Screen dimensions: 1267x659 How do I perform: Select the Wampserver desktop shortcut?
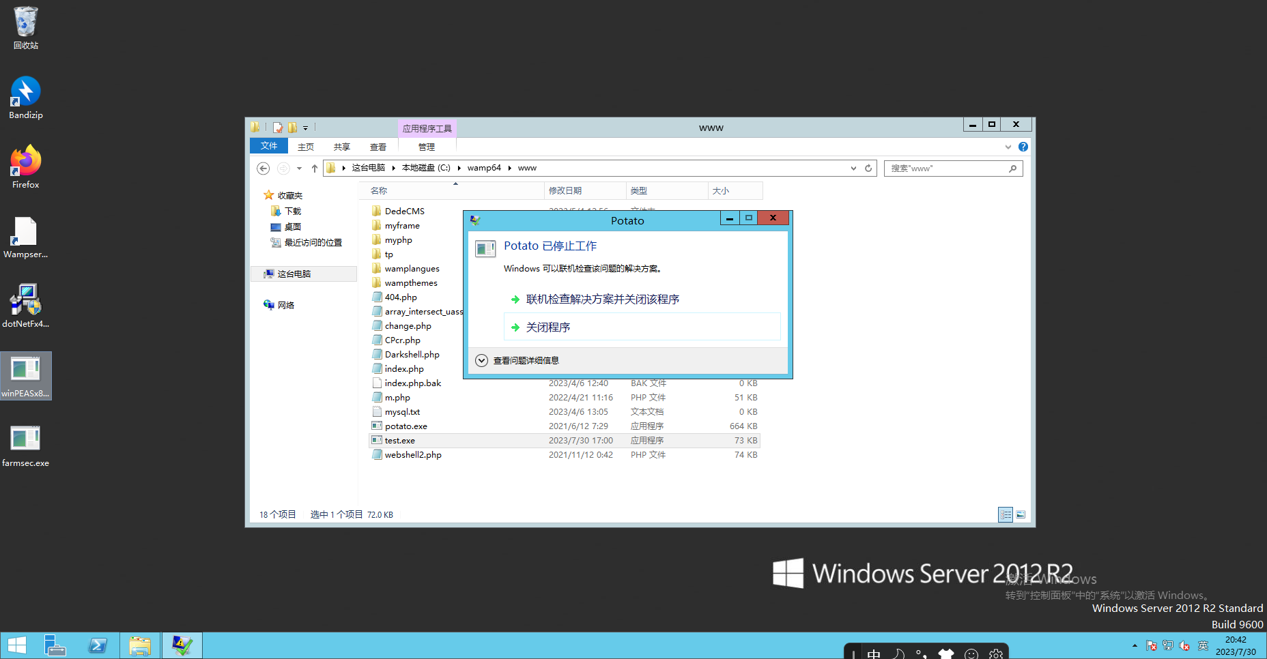click(26, 237)
